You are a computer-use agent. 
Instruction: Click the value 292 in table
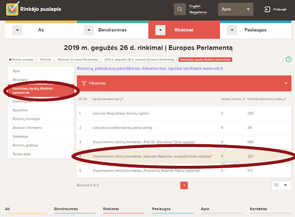point(250,113)
